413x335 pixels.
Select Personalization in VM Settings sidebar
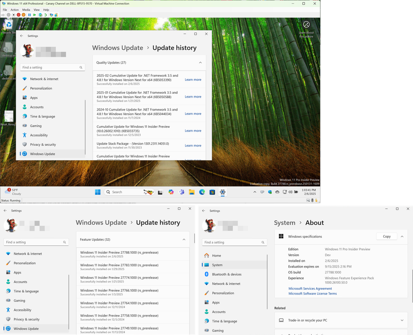(52, 88)
